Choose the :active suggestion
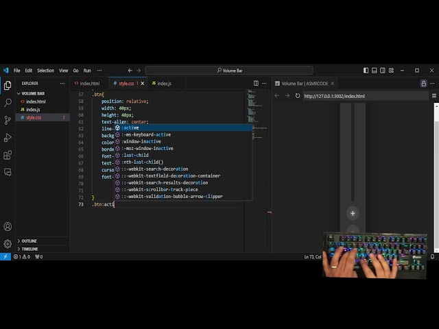439x329 pixels. [183, 128]
